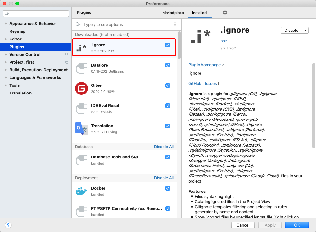Toggle the Translation plugin checkbox
Viewport: 316px width, 232px height.
click(x=168, y=126)
